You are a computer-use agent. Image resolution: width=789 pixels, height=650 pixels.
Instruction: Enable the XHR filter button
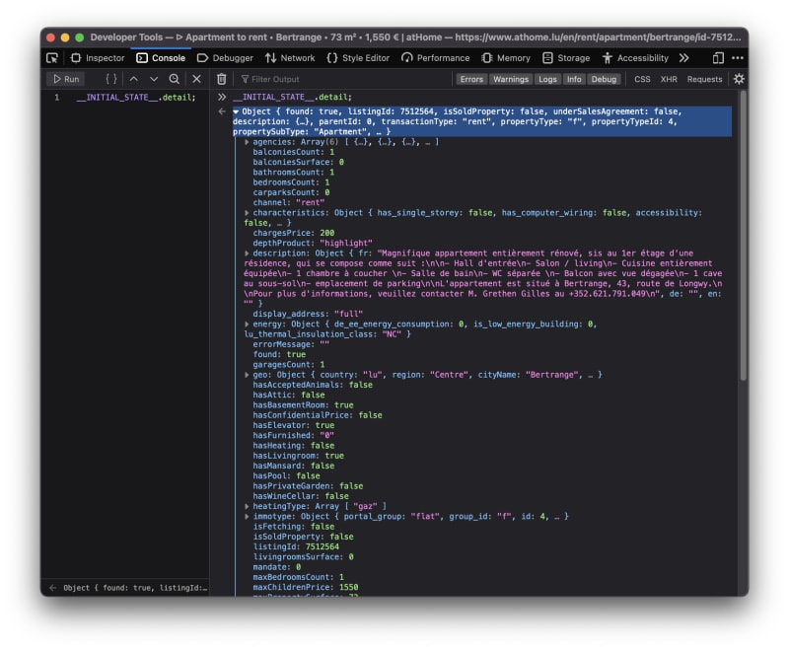(x=669, y=79)
